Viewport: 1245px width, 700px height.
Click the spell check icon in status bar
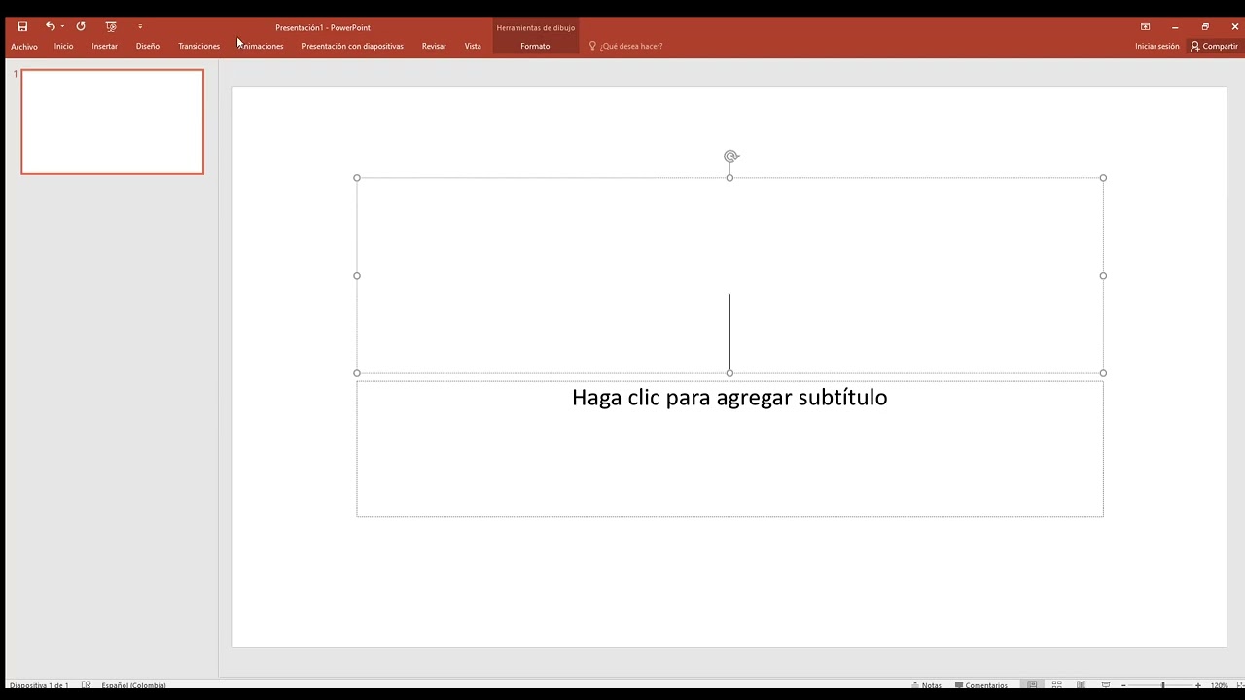[87, 685]
